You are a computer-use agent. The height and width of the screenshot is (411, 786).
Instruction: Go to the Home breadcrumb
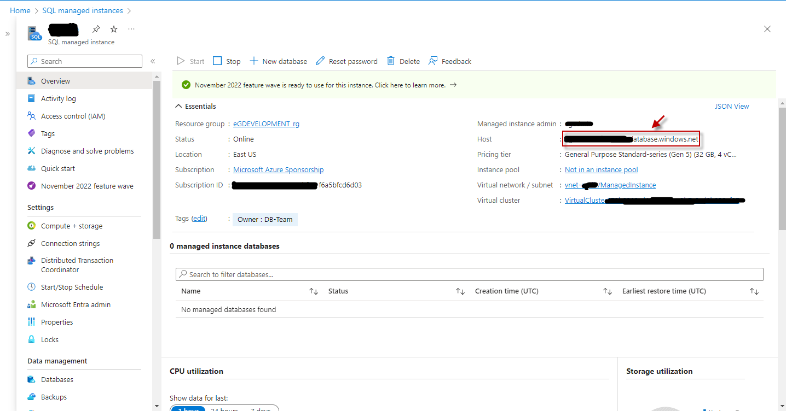point(20,10)
